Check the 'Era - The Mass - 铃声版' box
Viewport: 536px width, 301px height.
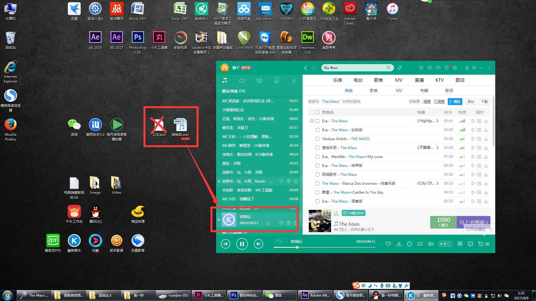317,166
